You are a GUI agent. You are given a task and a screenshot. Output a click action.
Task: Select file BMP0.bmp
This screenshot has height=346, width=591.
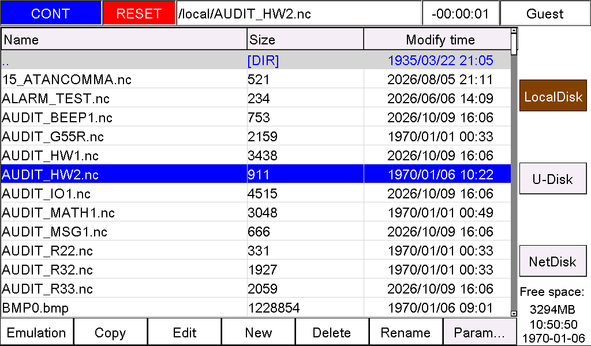[x=256, y=307]
